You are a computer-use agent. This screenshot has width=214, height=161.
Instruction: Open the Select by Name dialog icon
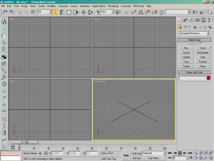tap(62, 13)
